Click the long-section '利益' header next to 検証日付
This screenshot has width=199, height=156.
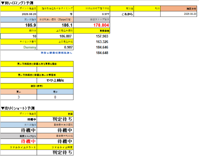click(x=147, y=9)
